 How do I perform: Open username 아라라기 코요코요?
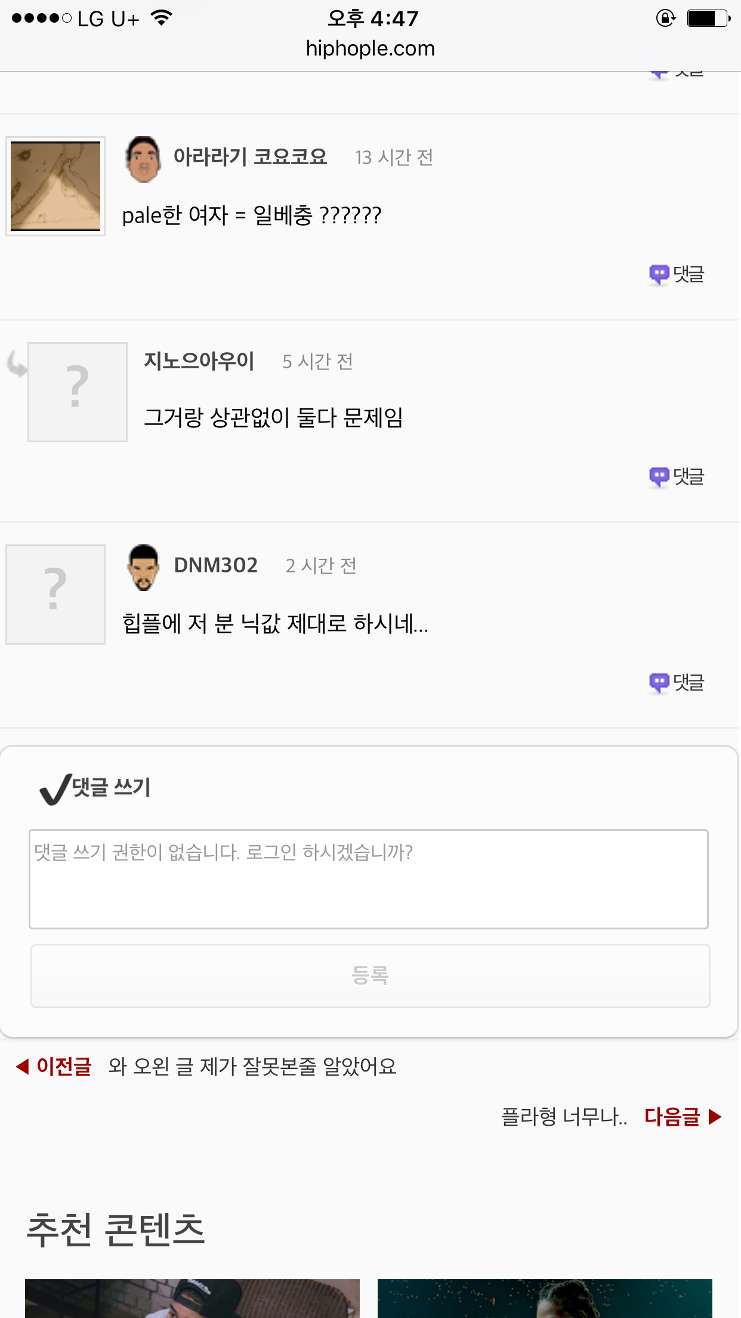(x=251, y=157)
